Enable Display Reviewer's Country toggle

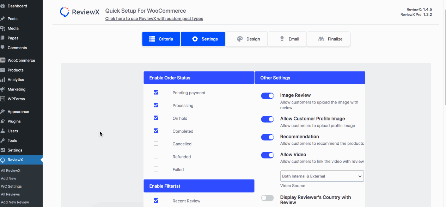pos(267,198)
